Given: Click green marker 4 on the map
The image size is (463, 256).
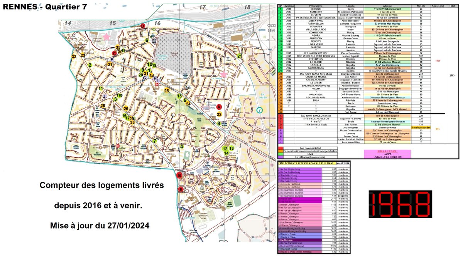Looking at the screenshot, I should pos(182,147).
